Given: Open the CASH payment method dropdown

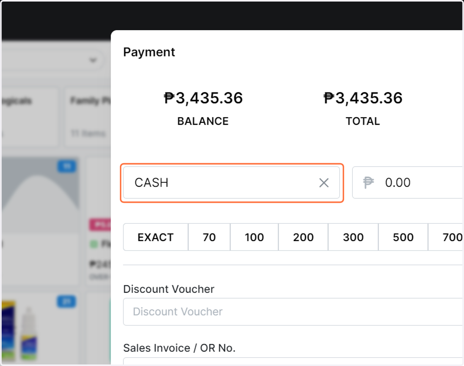Looking at the screenshot, I should coord(231,182).
